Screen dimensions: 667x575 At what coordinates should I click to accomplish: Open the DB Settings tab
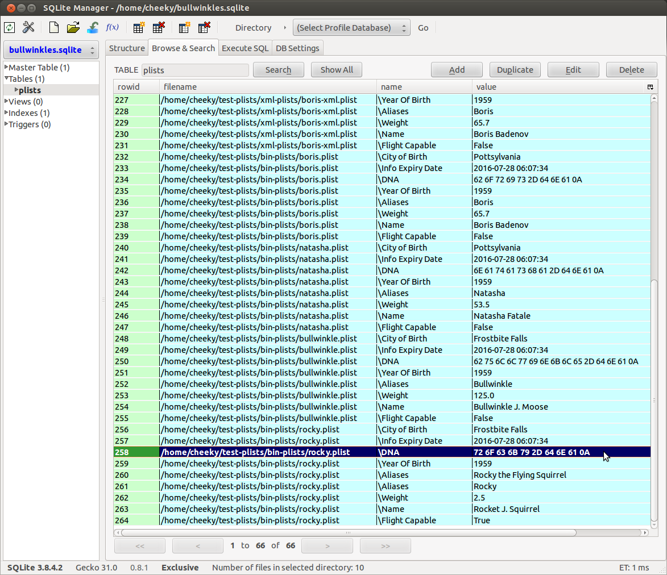point(297,48)
